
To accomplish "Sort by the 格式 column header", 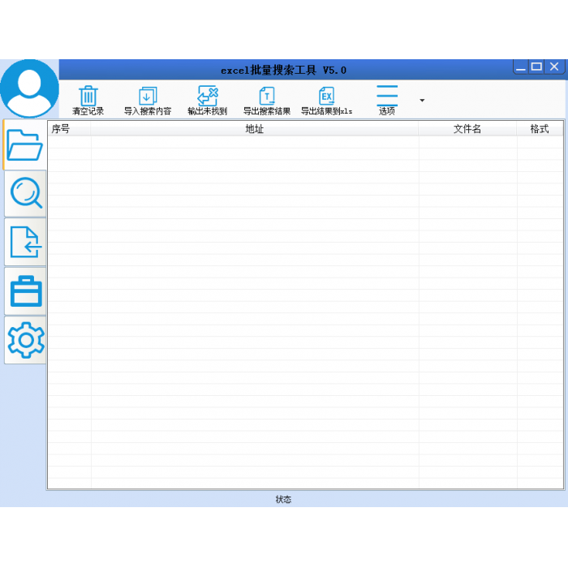I will point(540,129).
